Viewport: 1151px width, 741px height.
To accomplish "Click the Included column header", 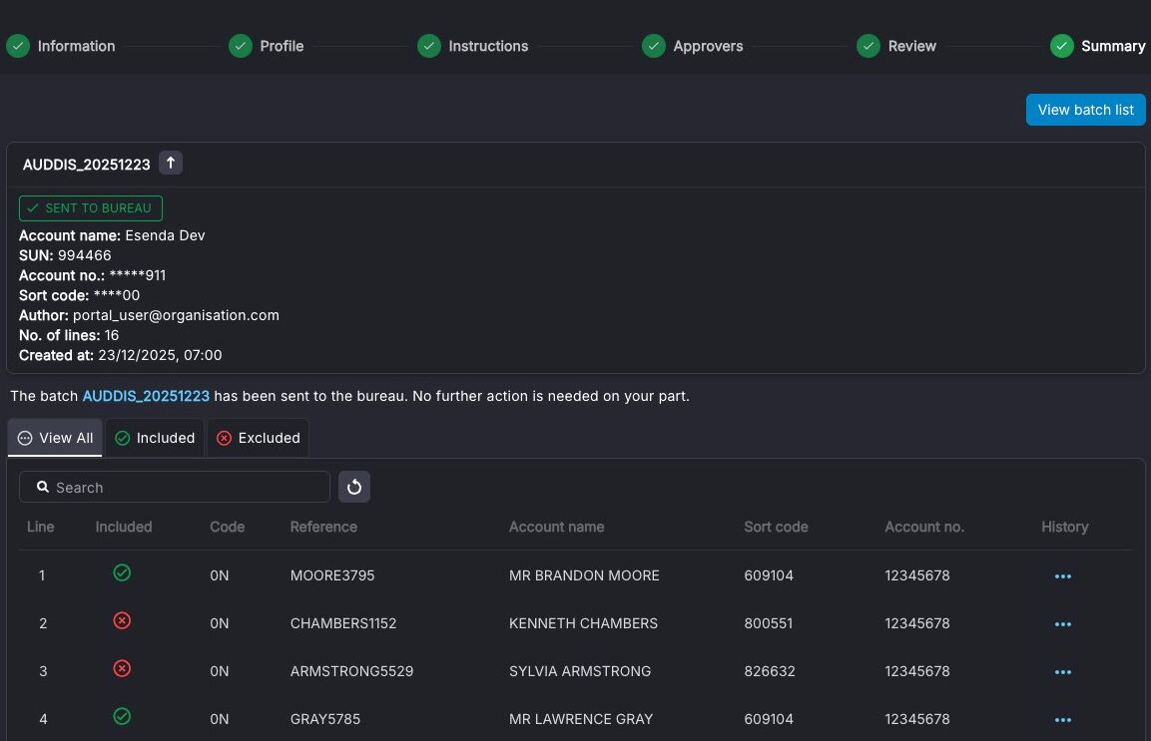I will [124, 526].
